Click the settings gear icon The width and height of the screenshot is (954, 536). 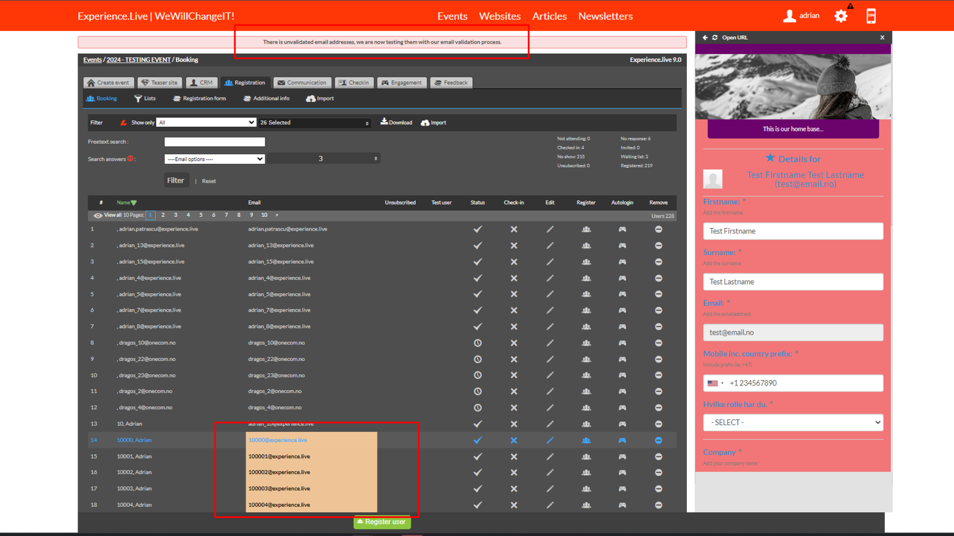(x=841, y=16)
